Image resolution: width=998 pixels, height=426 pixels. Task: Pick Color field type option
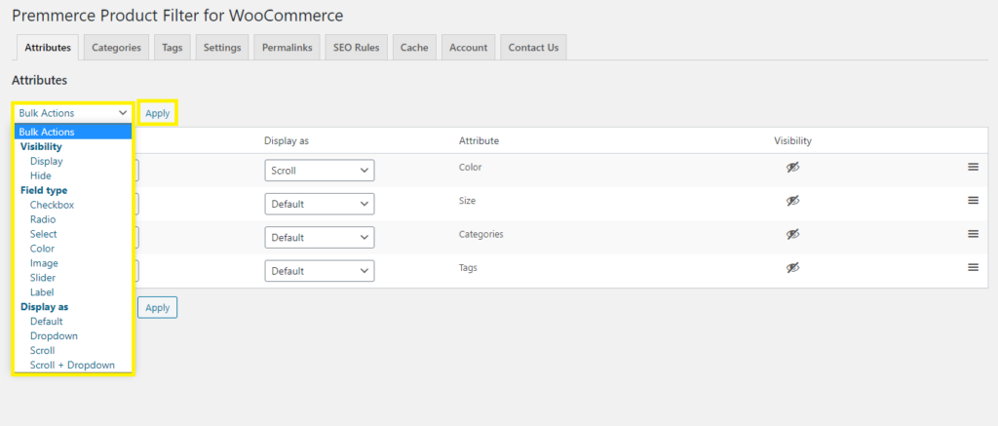pos(43,249)
